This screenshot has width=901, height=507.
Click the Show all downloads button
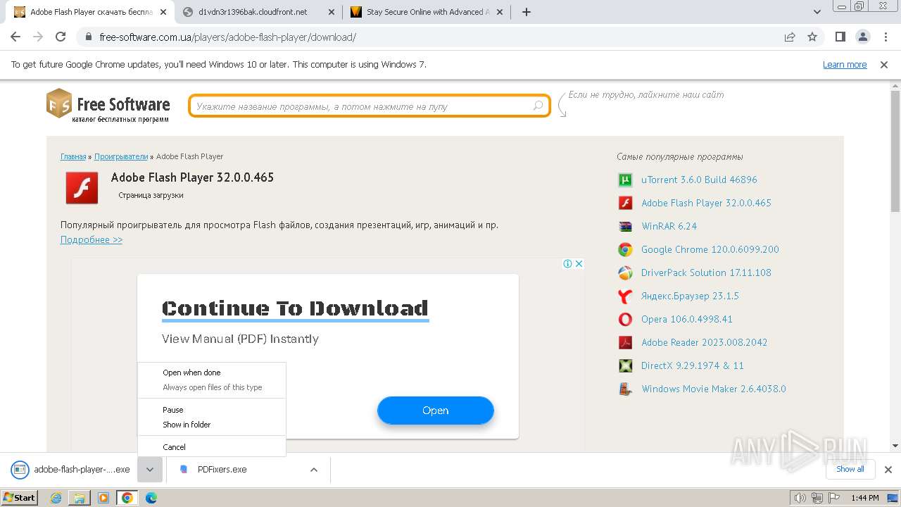click(850, 469)
